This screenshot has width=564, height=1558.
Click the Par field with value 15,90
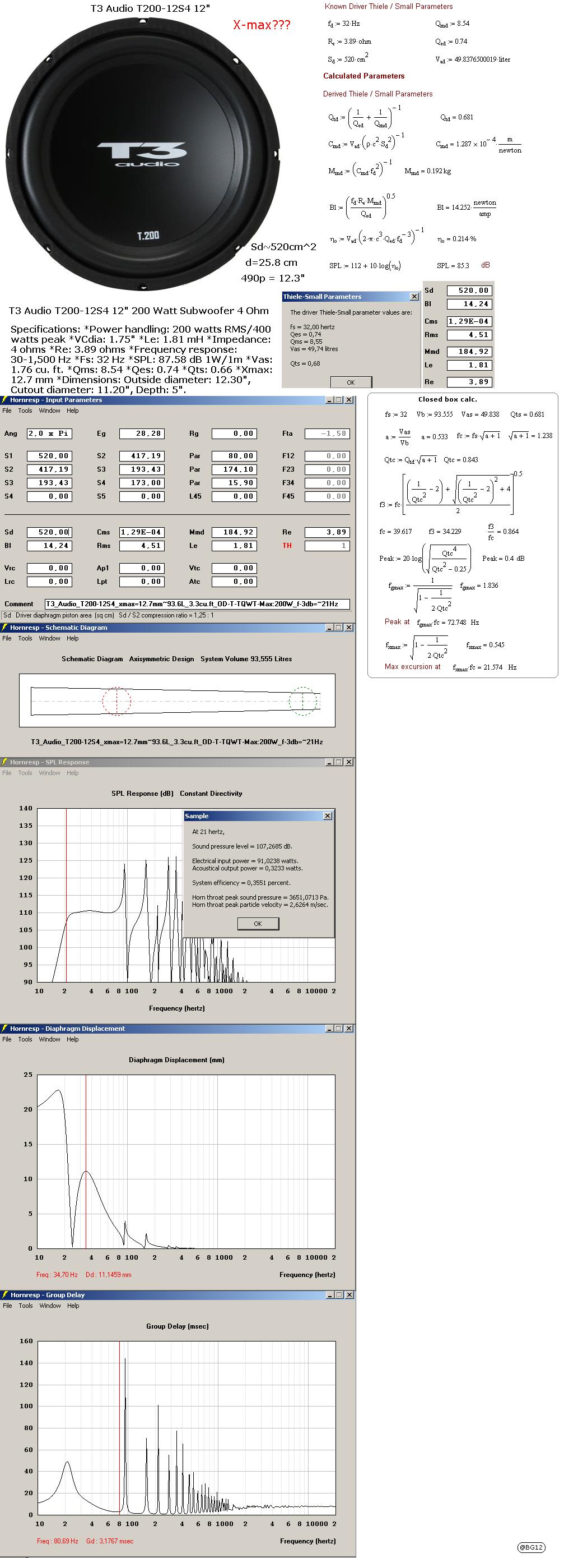click(234, 483)
